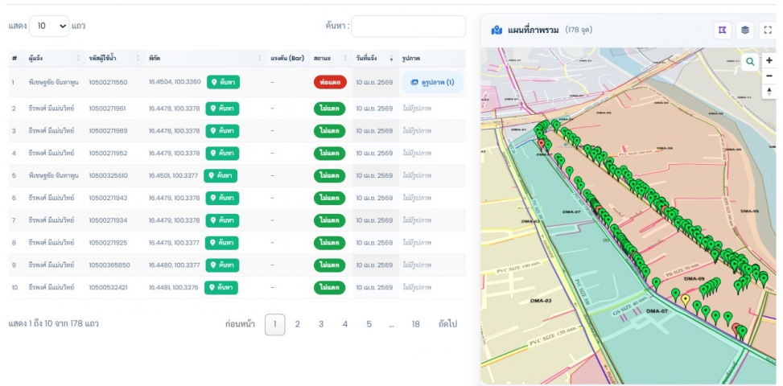Image resolution: width=783 pixels, height=386 pixels.
Task: Open the rows-per-page dropdown showing 10
Action: 50,26
